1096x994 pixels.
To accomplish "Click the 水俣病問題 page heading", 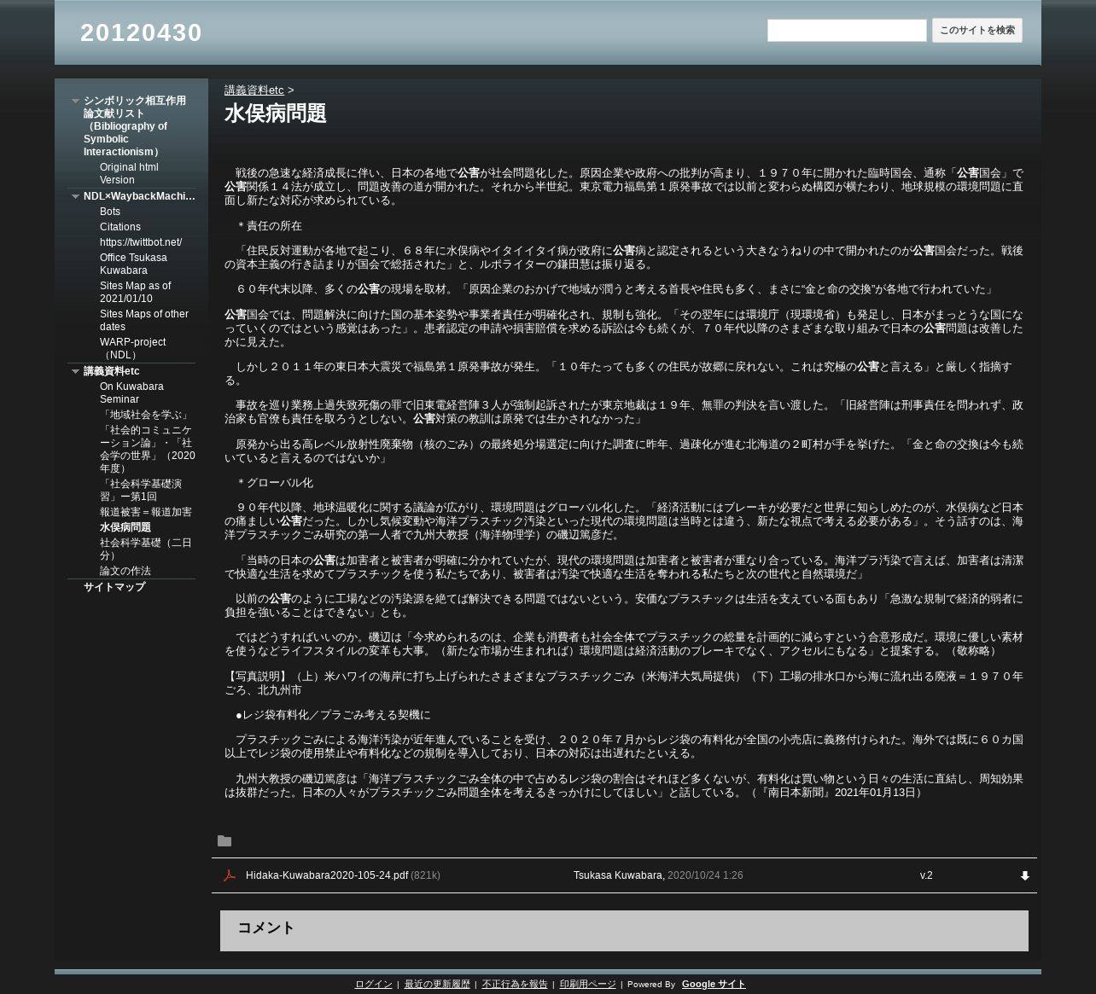I will [276, 113].
